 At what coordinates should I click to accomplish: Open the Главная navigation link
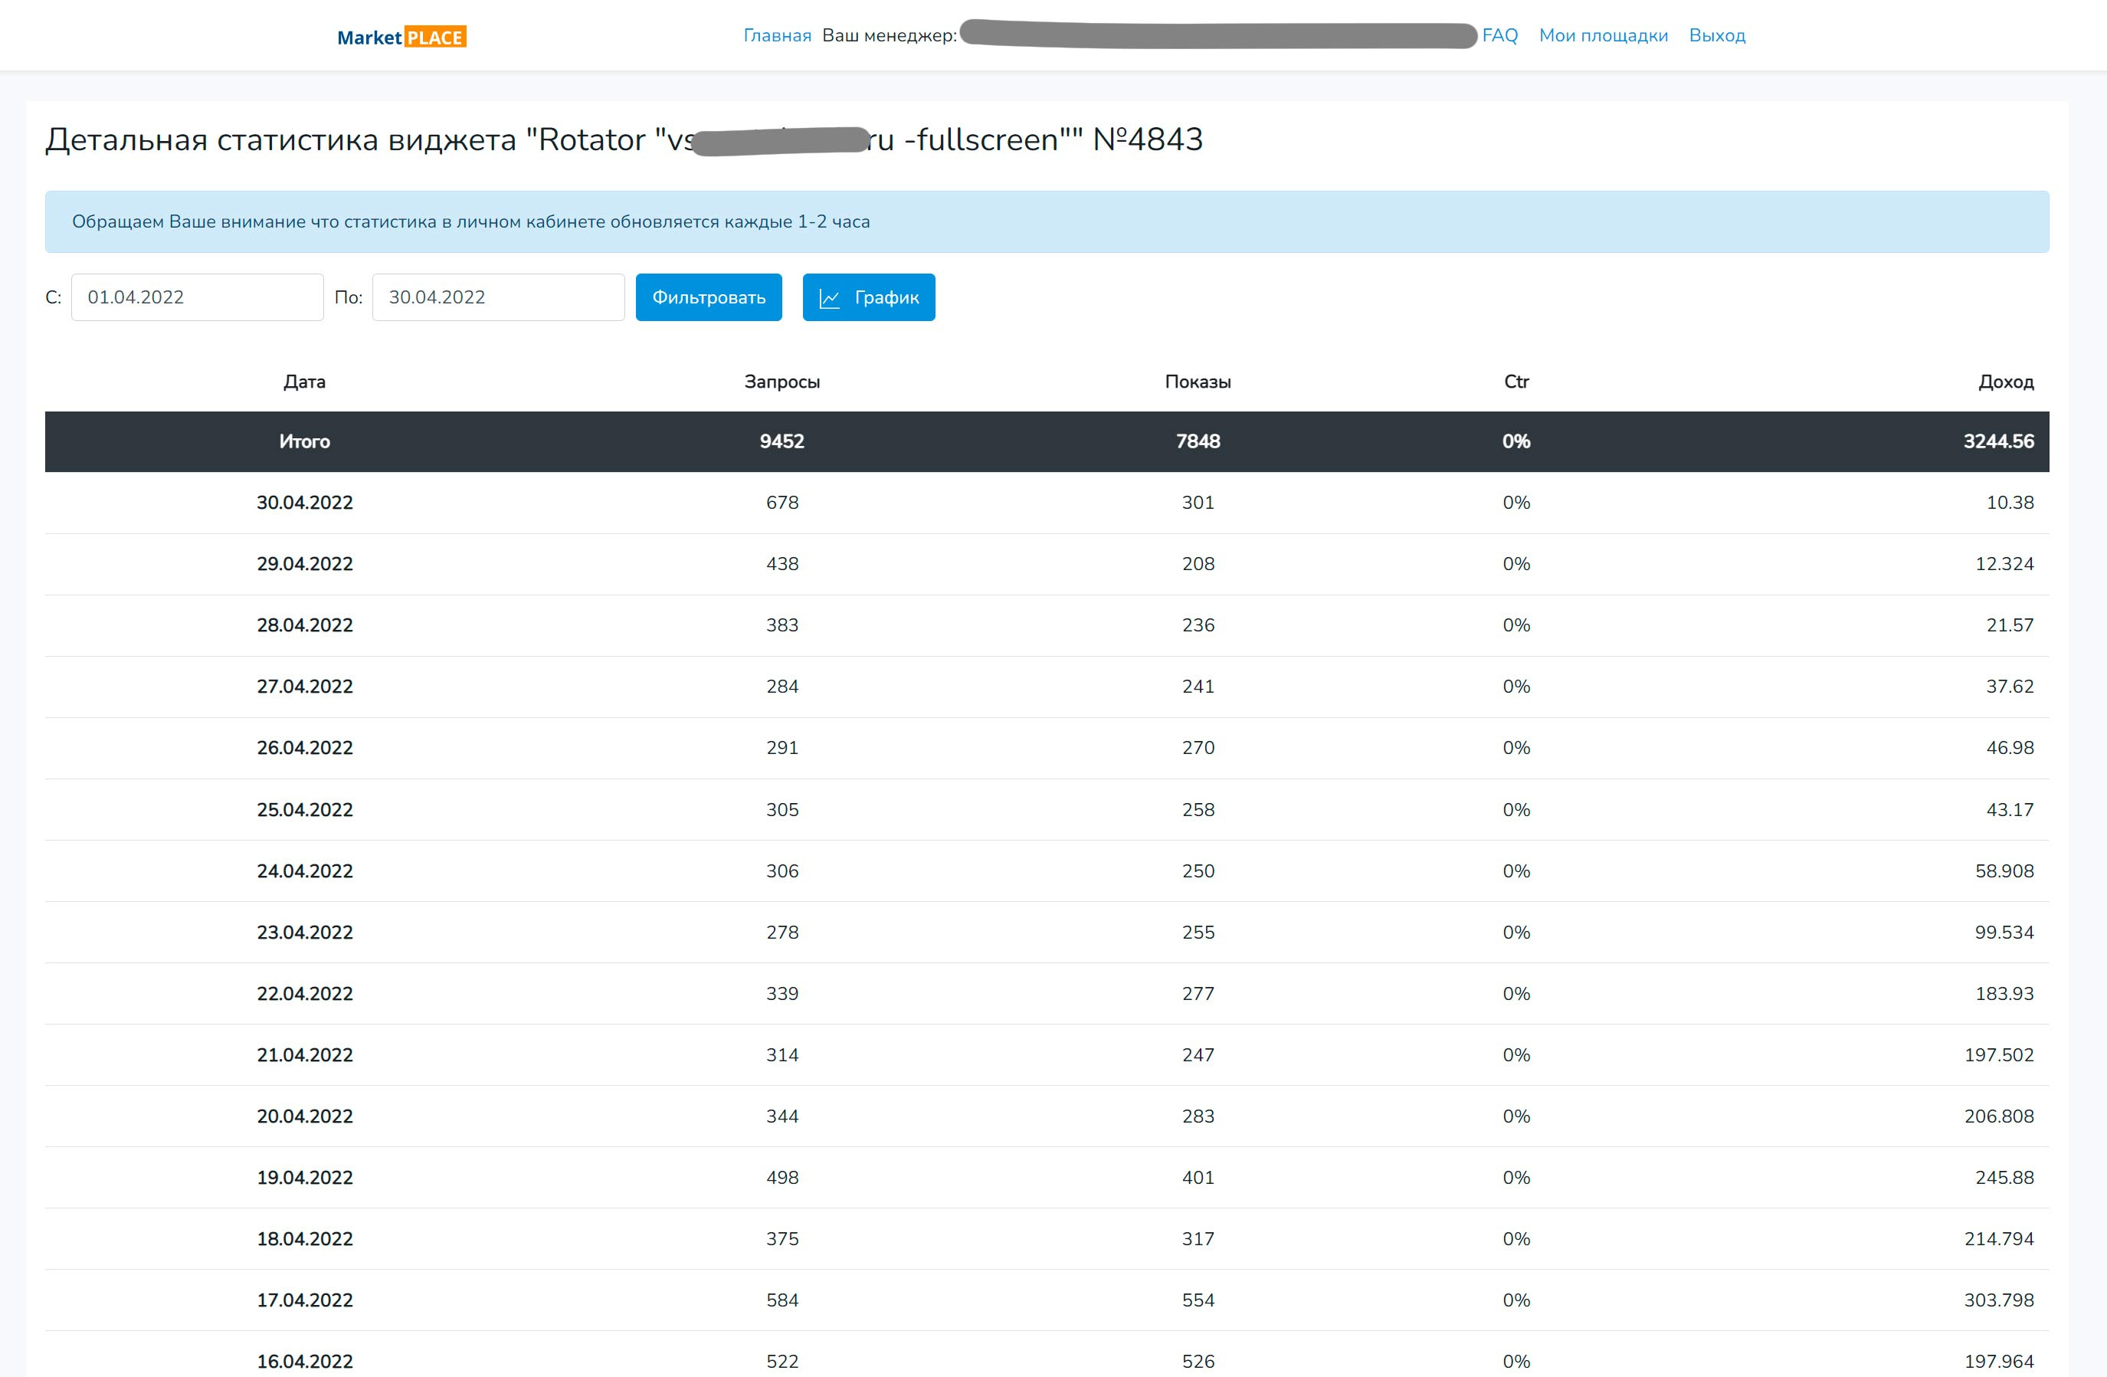776,35
